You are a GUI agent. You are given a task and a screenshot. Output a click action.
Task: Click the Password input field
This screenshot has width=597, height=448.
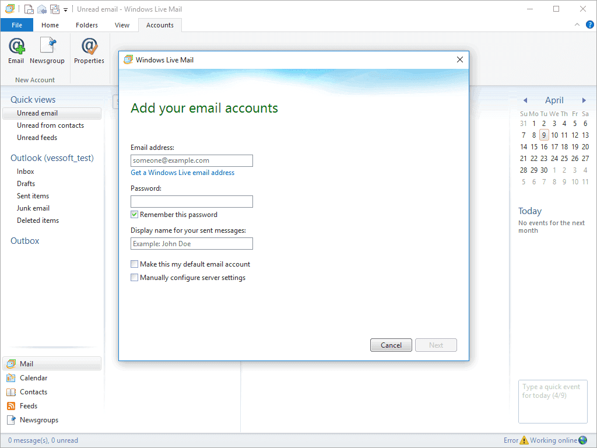191,201
